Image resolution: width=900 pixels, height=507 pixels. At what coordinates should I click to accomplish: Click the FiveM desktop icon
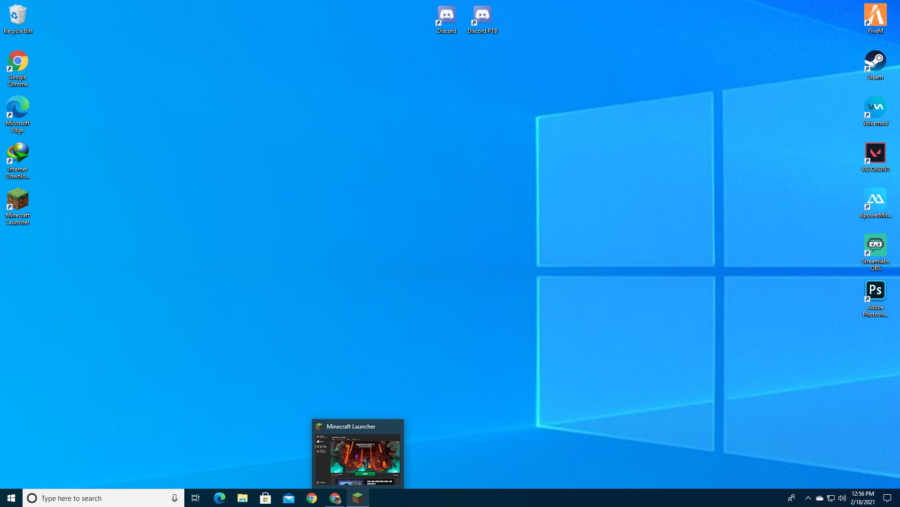tap(875, 19)
